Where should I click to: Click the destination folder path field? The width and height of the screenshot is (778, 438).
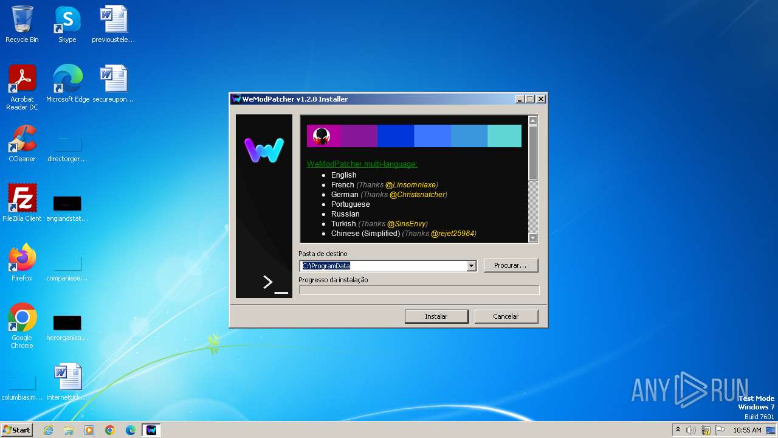[384, 266]
